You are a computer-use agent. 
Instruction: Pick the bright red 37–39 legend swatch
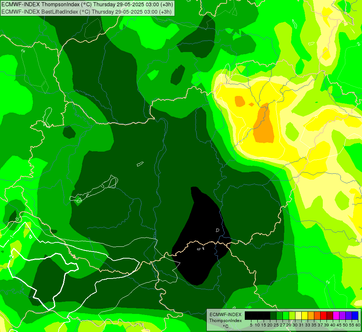tap(324, 315)
